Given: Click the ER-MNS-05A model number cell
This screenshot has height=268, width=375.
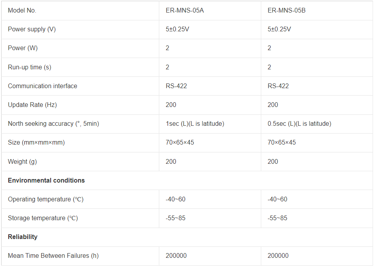Looking at the screenshot, I should 184,11.
